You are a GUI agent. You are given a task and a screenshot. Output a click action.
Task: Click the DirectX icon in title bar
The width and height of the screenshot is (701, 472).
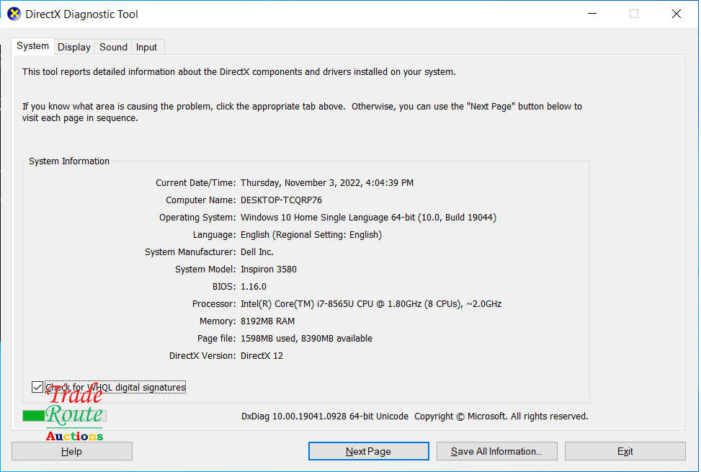coord(14,14)
